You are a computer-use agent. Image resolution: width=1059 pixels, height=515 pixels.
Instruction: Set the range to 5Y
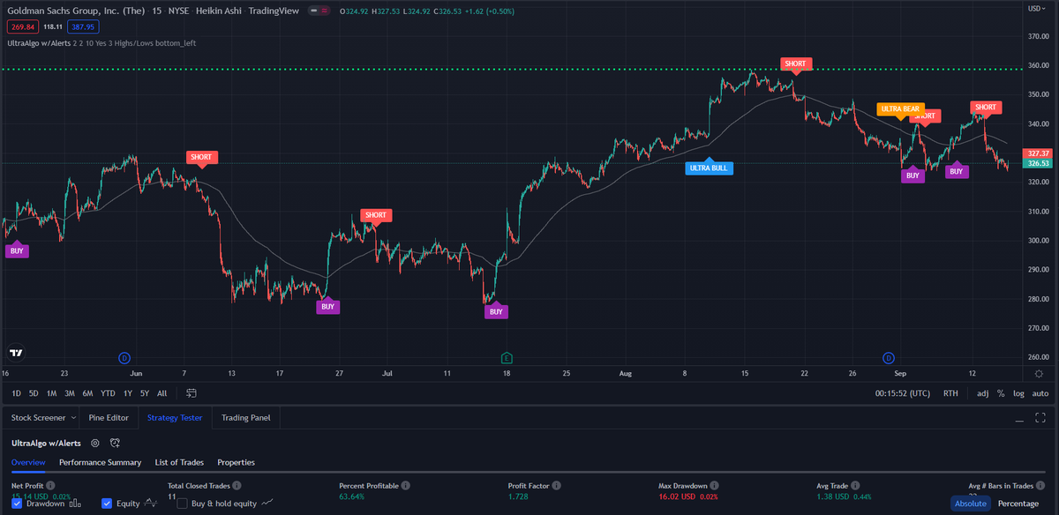click(145, 393)
